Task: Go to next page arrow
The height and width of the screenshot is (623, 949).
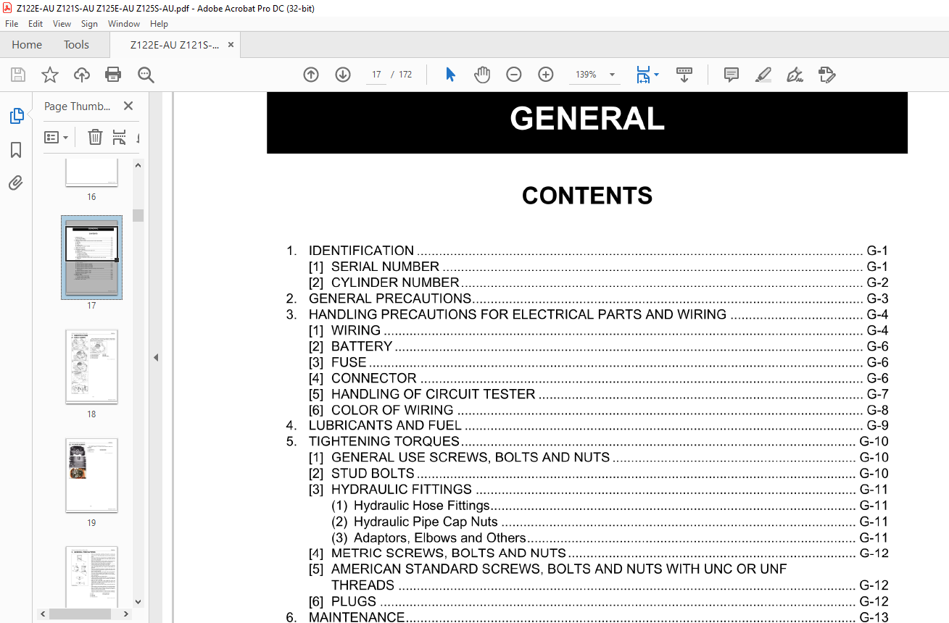Action: pos(343,75)
